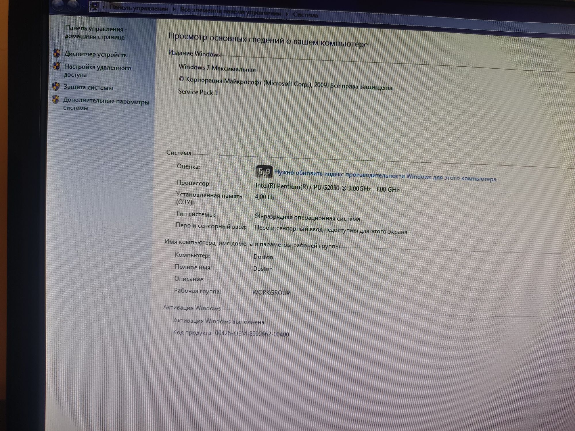Click the 4,00 ГБ installed memory value
Viewport: 575px width, 431px height.
tap(264, 197)
